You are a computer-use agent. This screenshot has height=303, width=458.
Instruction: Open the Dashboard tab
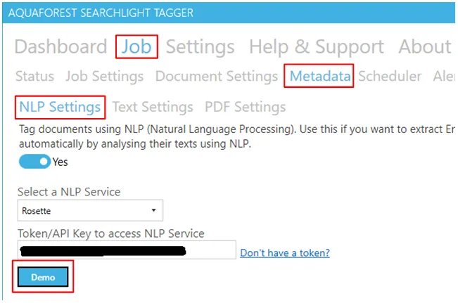pyautogui.click(x=61, y=46)
